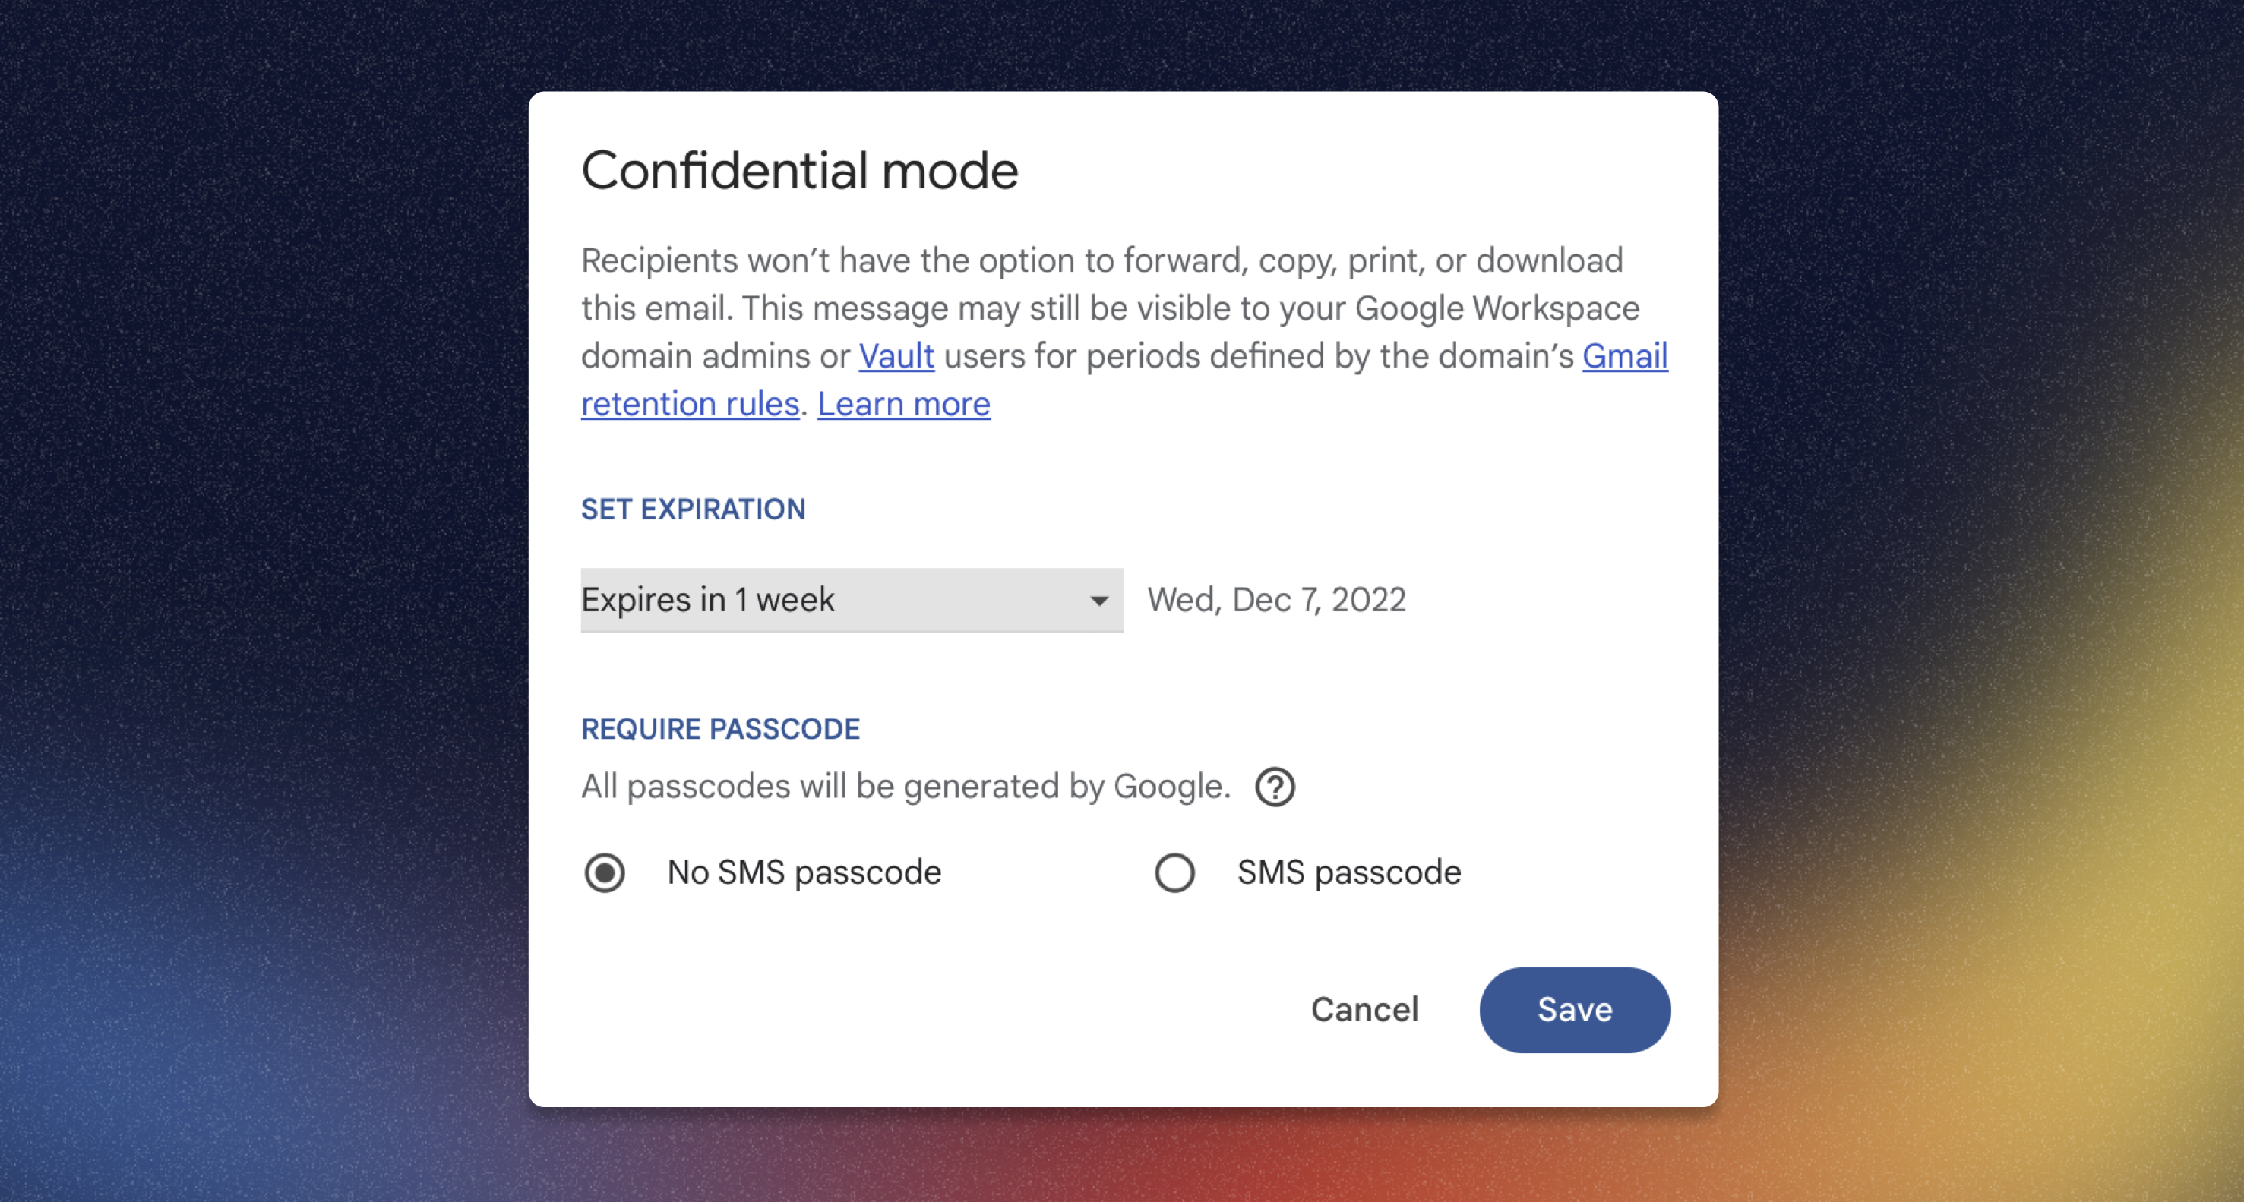Save the confidential mode settings
This screenshot has height=1202, width=2244.
(1574, 1009)
